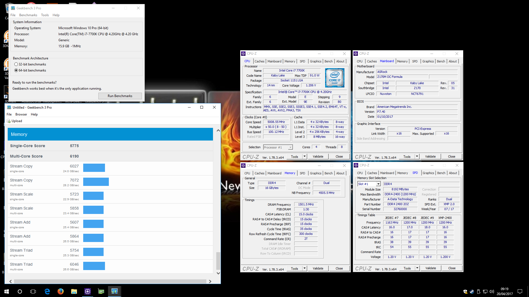Screen dimensions: 529x297
Task: Click the CPU-Z title icon in Mainboard window
Action: click(x=356, y=54)
